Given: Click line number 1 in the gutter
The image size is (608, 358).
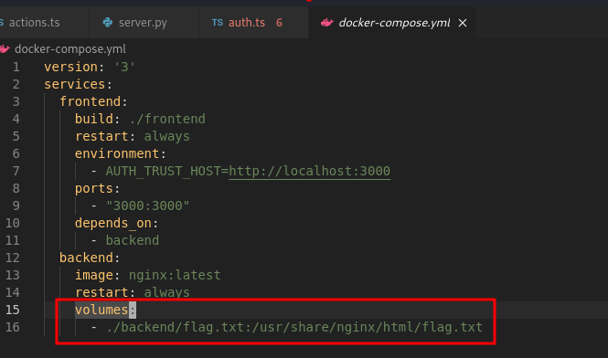Looking at the screenshot, I should [16, 67].
